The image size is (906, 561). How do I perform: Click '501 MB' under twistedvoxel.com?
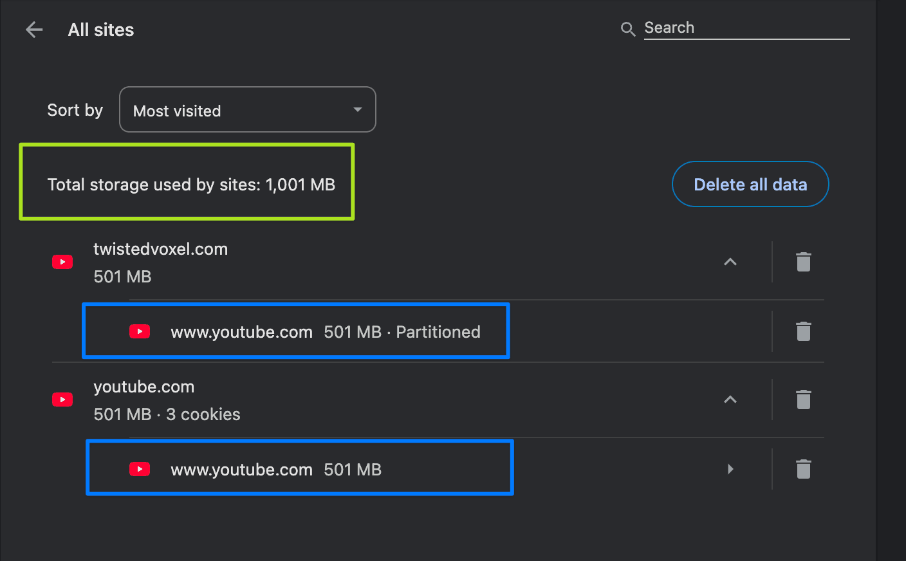click(x=122, y=277)
